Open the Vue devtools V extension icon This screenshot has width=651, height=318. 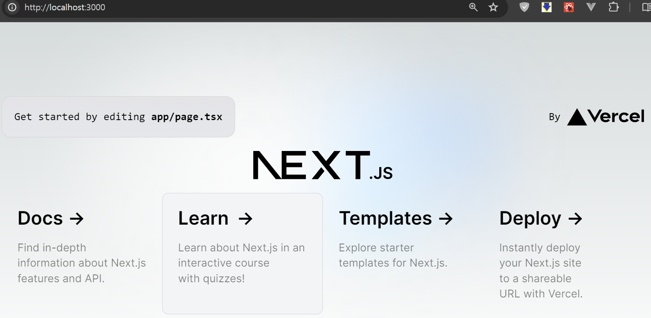pyautogui.click(x=591, y=7)
